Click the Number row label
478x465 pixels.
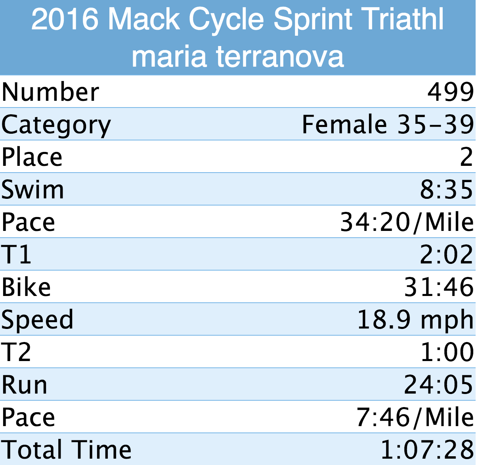pyautogui.click(x=50, y=92)
